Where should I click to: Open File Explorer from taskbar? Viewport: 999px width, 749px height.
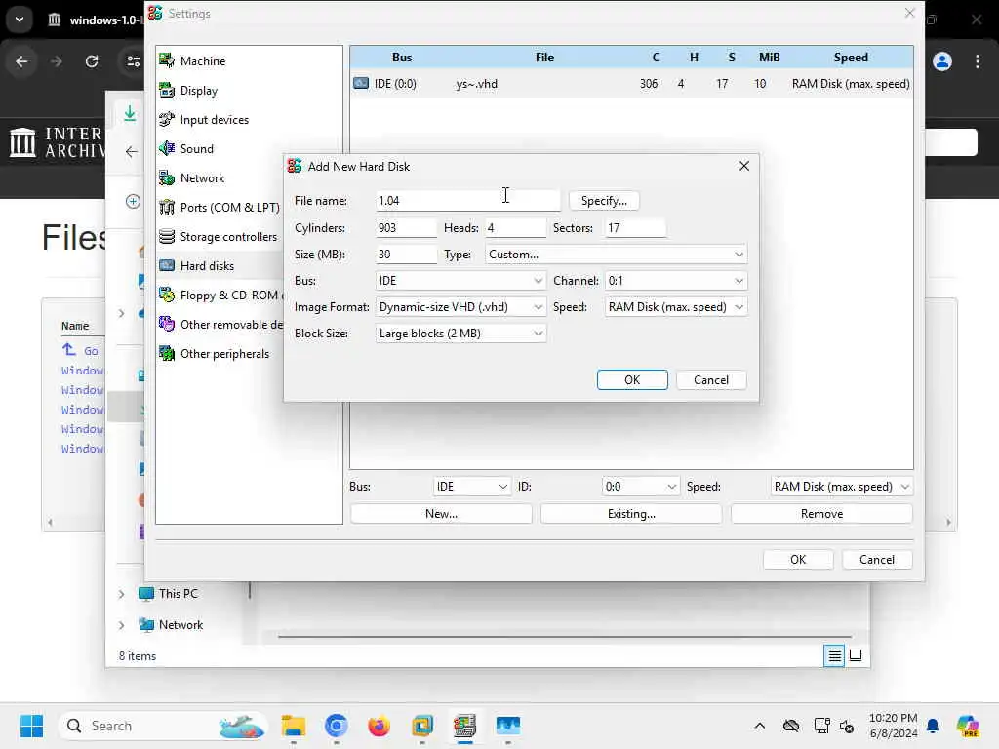(x=294, y=726)
